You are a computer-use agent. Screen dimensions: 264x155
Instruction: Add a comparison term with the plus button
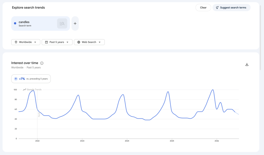[75, 23]
